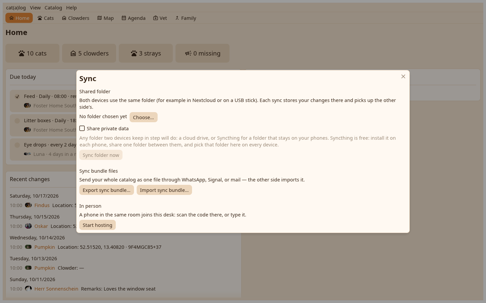
Task: Open the Oskar link in Recent changes
Action: pyautogui.click(x=41, y=226)
